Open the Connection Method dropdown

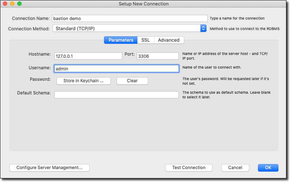click(x=127, y=28)
